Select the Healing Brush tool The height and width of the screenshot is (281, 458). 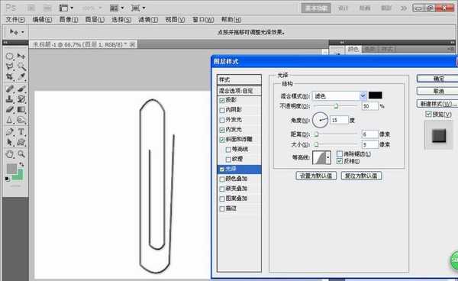coord(10,89)
